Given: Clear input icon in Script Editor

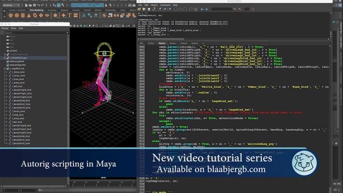Looking at the screenshot, I should coord(165,9).
